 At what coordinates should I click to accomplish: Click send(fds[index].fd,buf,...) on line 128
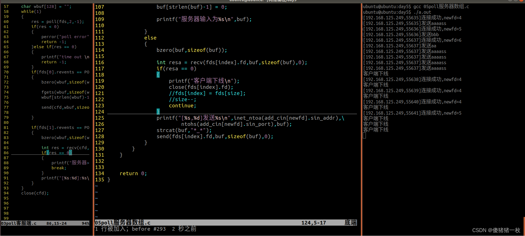click(215, 136)
